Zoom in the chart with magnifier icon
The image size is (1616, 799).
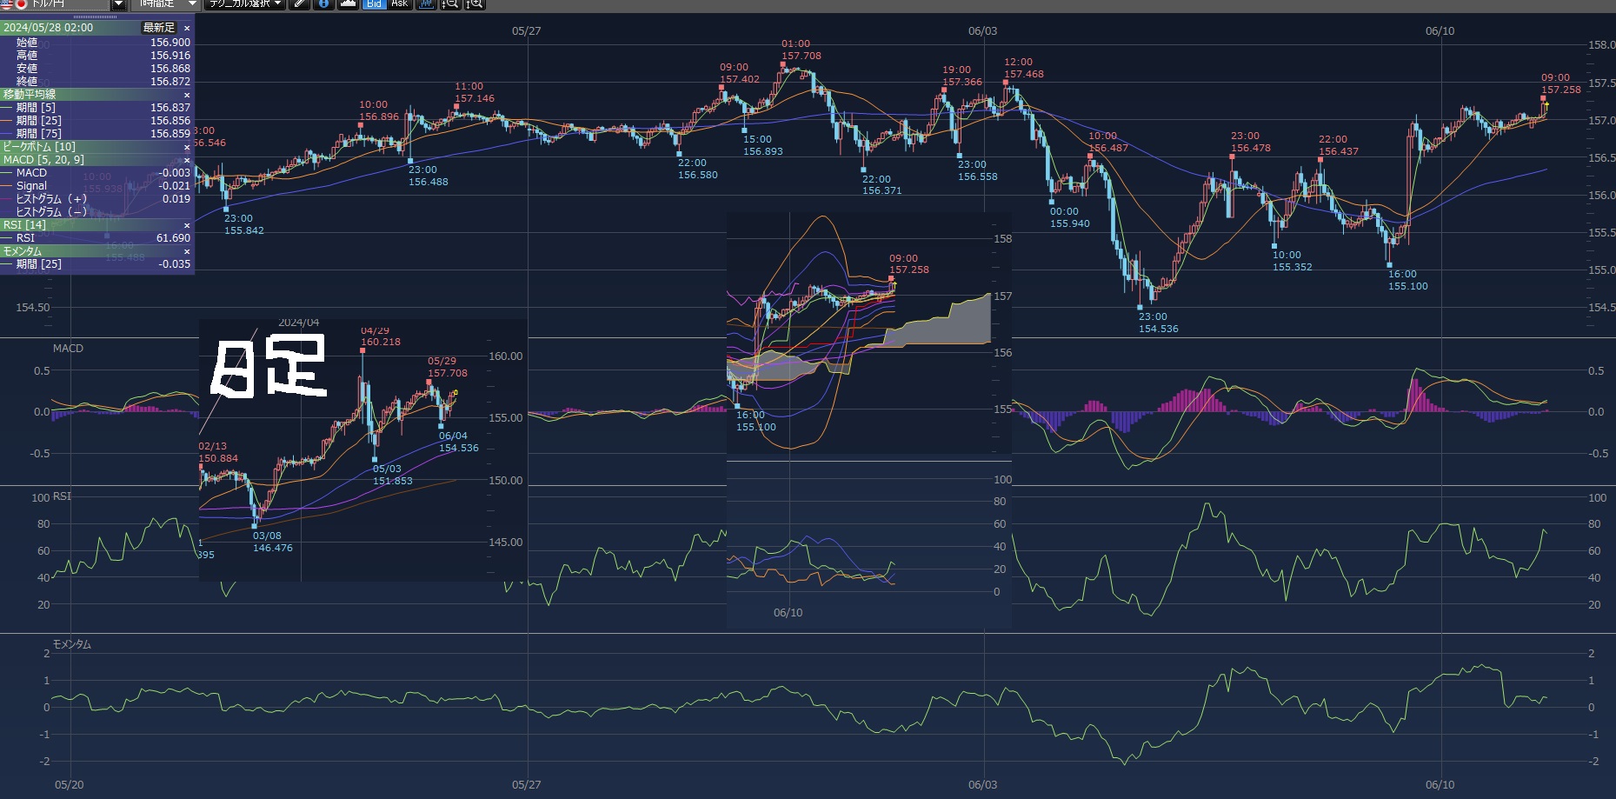475,3
